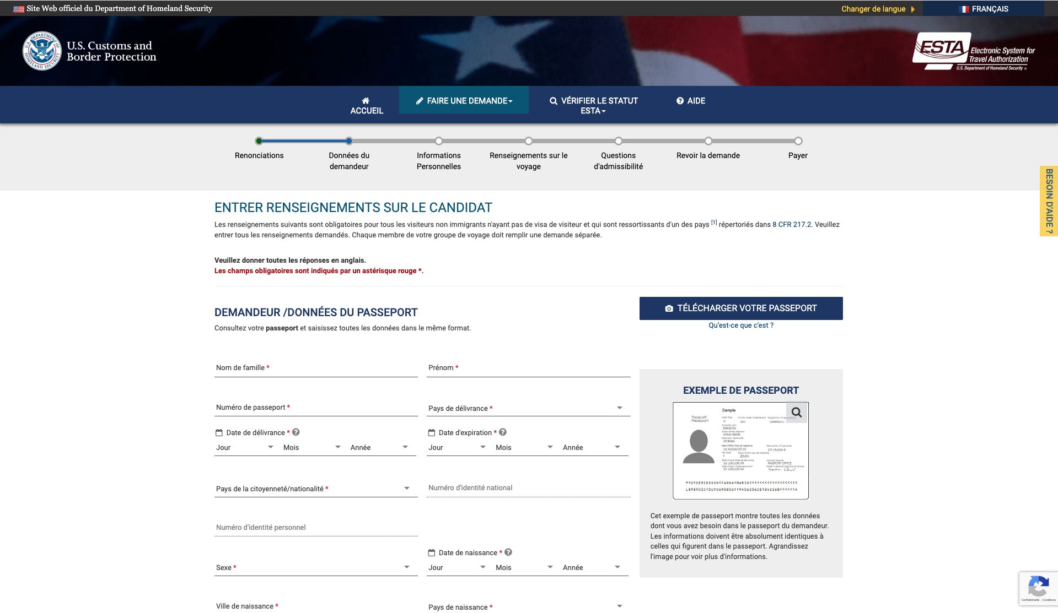
Task: Expand Pays de la citoyenneté/nationalité dropdown
Action: click(315, 489)
